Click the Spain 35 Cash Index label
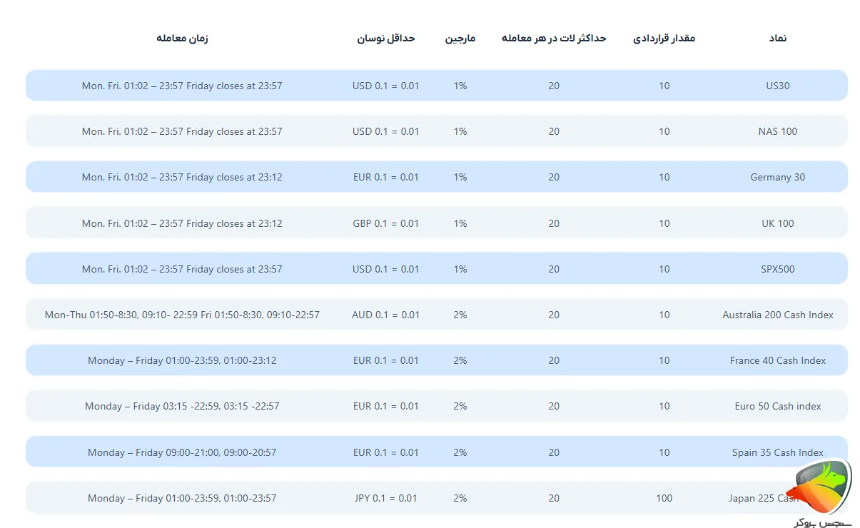Image resolution: width=860 pixels, height=528 pixels. pyautogui.click(x=777, y=452)
